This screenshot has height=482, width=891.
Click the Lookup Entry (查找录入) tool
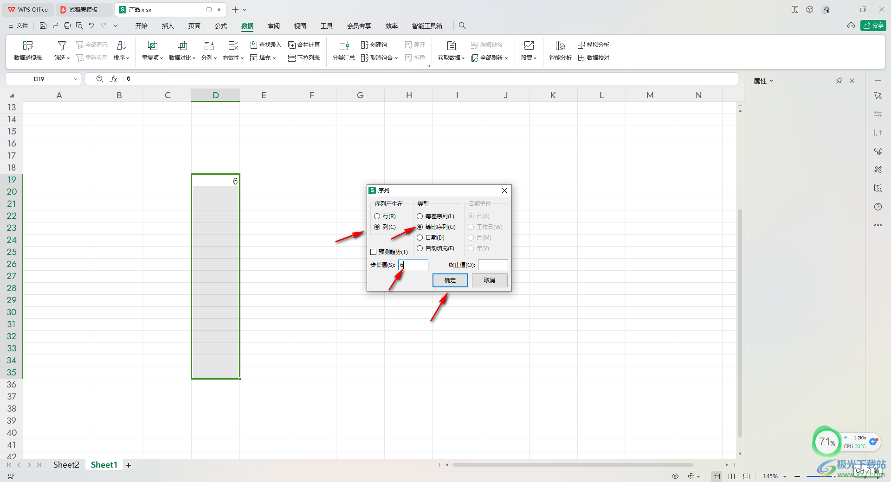[266, 45]
